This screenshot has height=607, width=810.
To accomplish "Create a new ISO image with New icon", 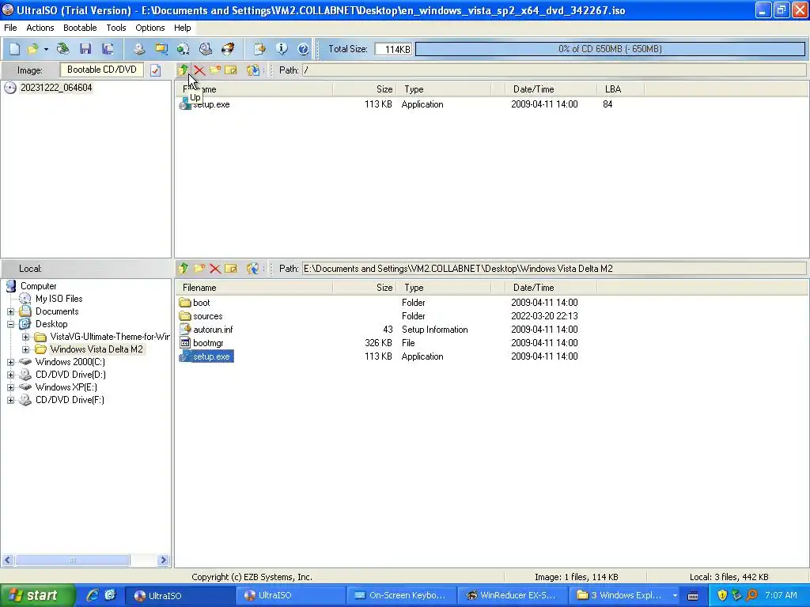I will [14, 49].
